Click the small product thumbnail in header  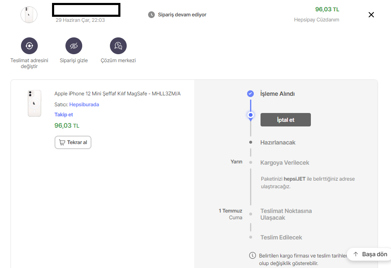coord(29,15)
